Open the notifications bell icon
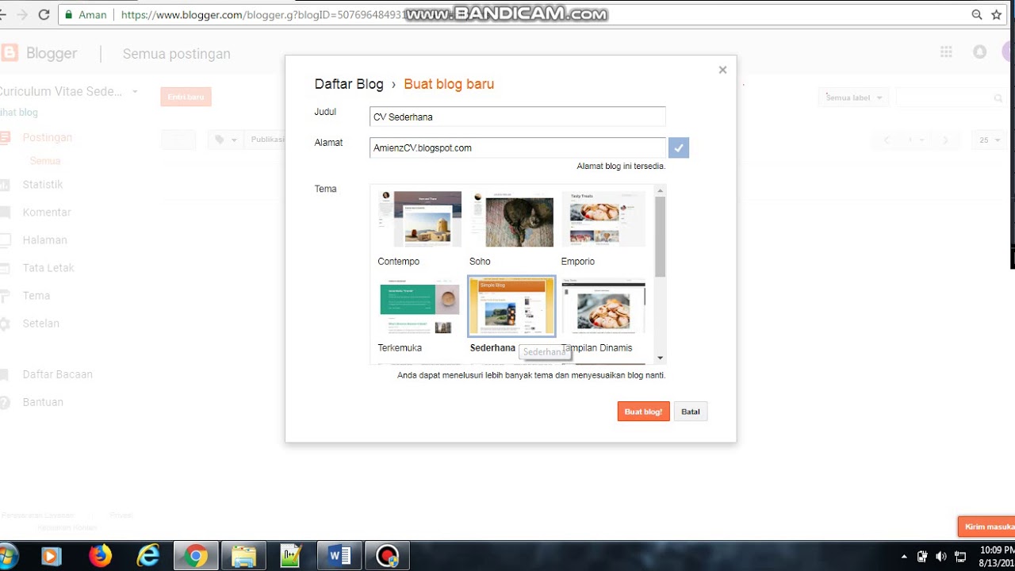1015x571 pixels. [980, 52]
